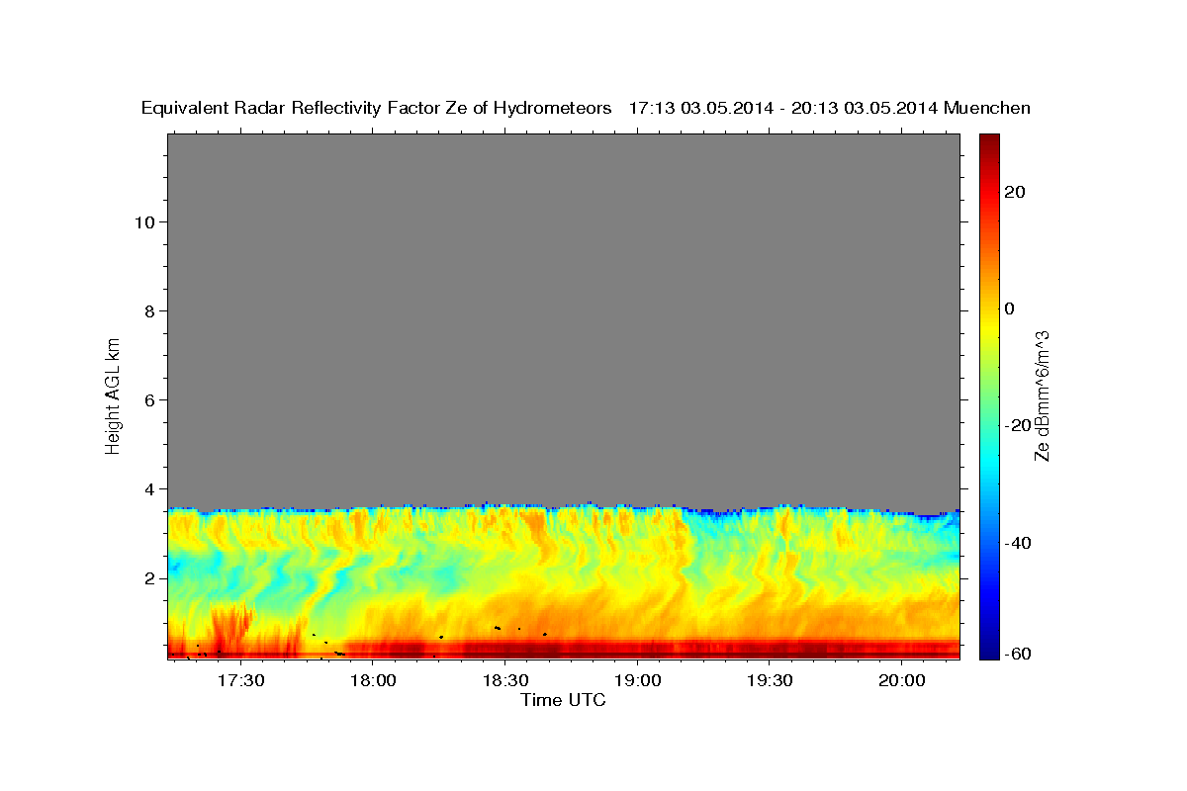Click the height axis label 4
1187x791 pixels.
[x=148, y=488]
